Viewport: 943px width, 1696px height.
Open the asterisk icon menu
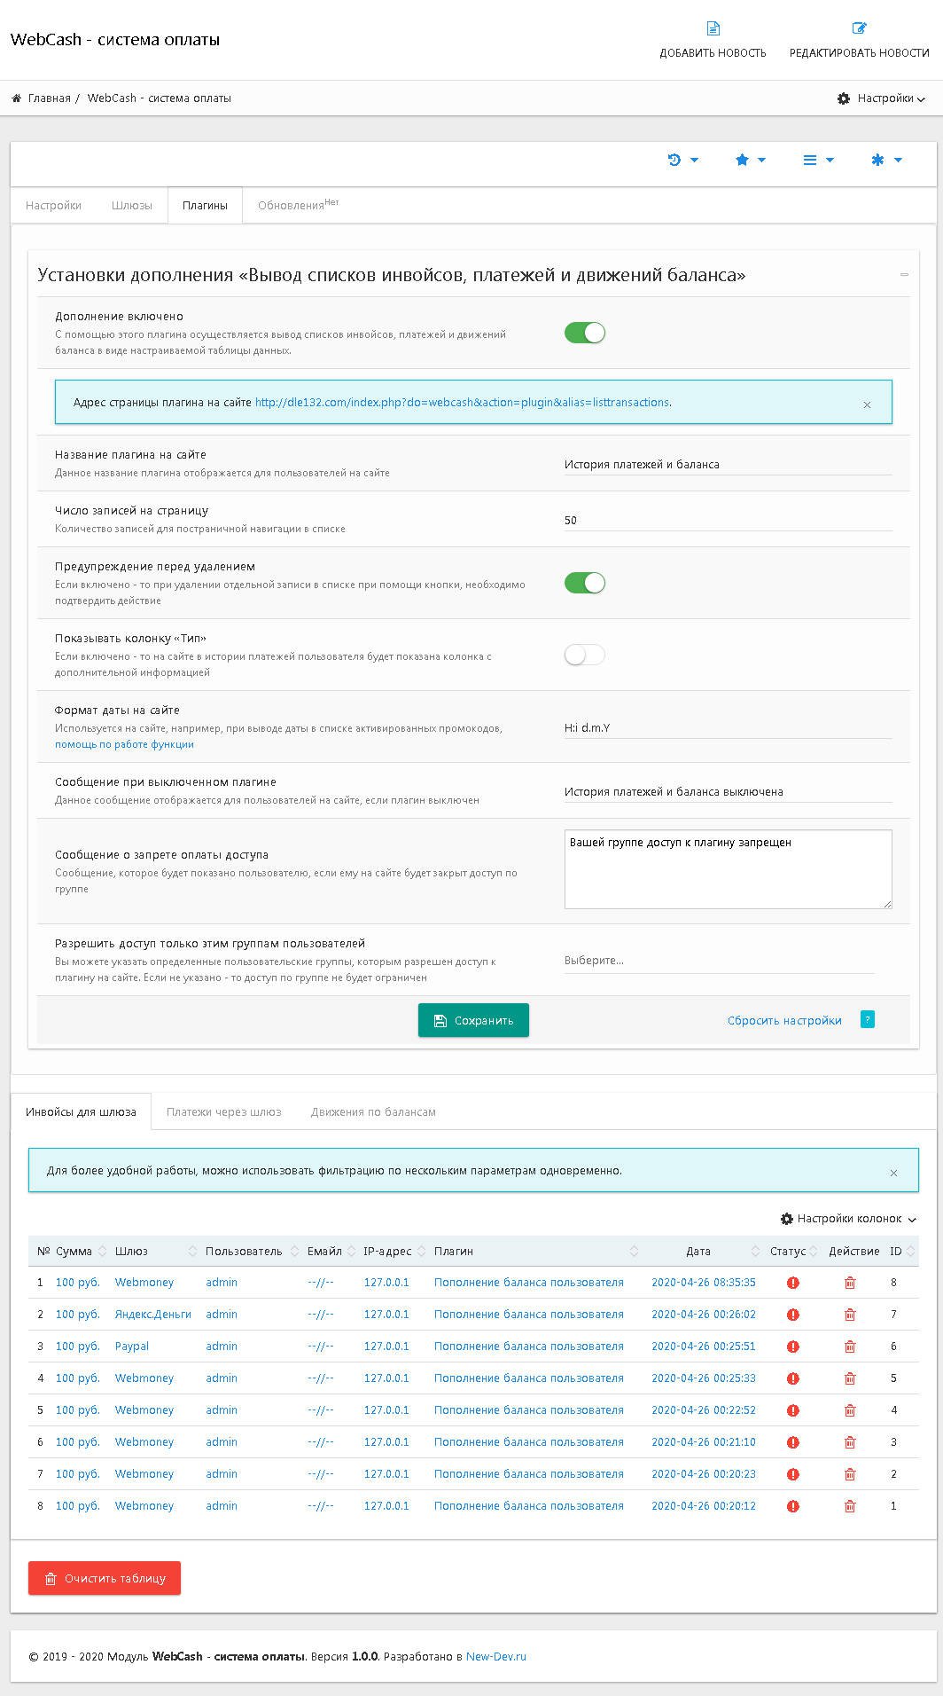[886, 160]
